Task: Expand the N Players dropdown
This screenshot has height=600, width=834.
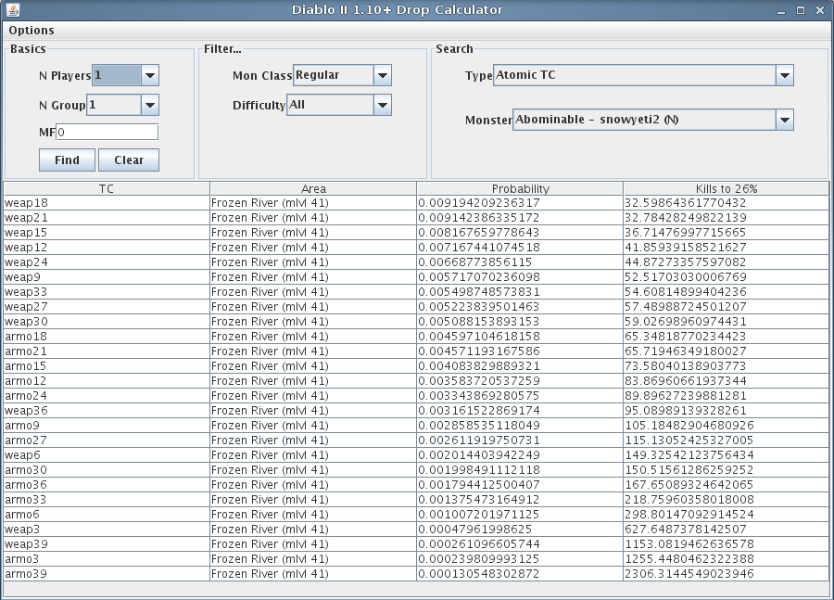Action: pos(150,75)
